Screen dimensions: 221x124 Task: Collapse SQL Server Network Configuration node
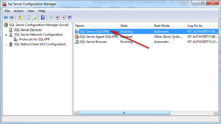click(6, 35)
